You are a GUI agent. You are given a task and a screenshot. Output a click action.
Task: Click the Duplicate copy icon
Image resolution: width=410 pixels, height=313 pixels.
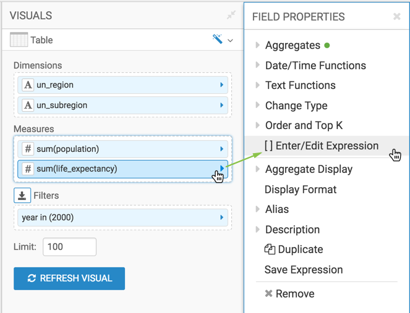[x=270, y=249]
